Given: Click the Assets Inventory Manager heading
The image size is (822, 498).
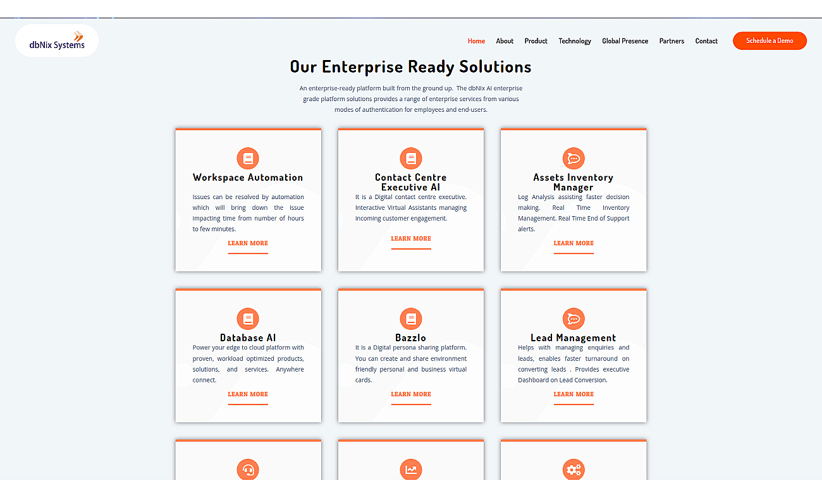Looking at the screenshot, I should [x=574, y=182].
